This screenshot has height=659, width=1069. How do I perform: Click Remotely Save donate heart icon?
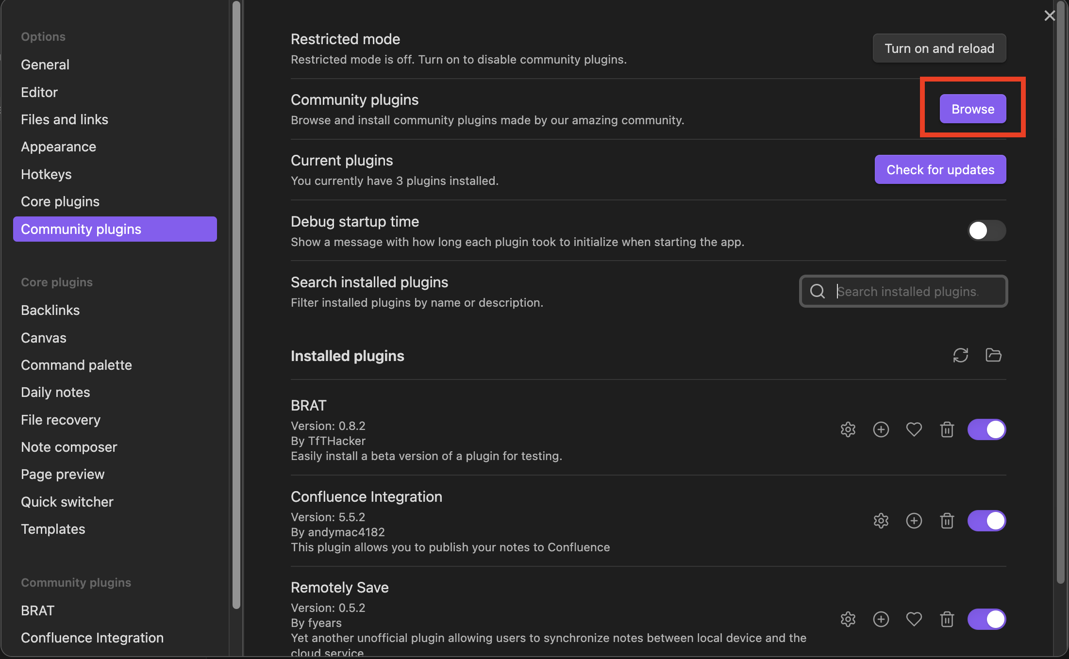(914, 619)
